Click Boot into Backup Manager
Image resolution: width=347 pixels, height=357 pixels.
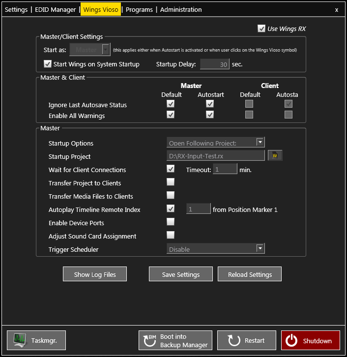[x=175, y=340]
